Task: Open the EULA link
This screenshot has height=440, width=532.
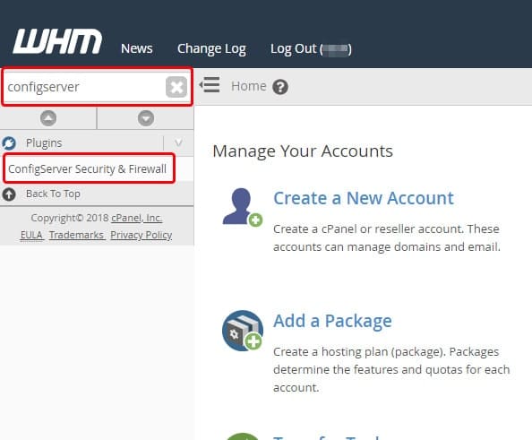Action: tap(31, 235)
